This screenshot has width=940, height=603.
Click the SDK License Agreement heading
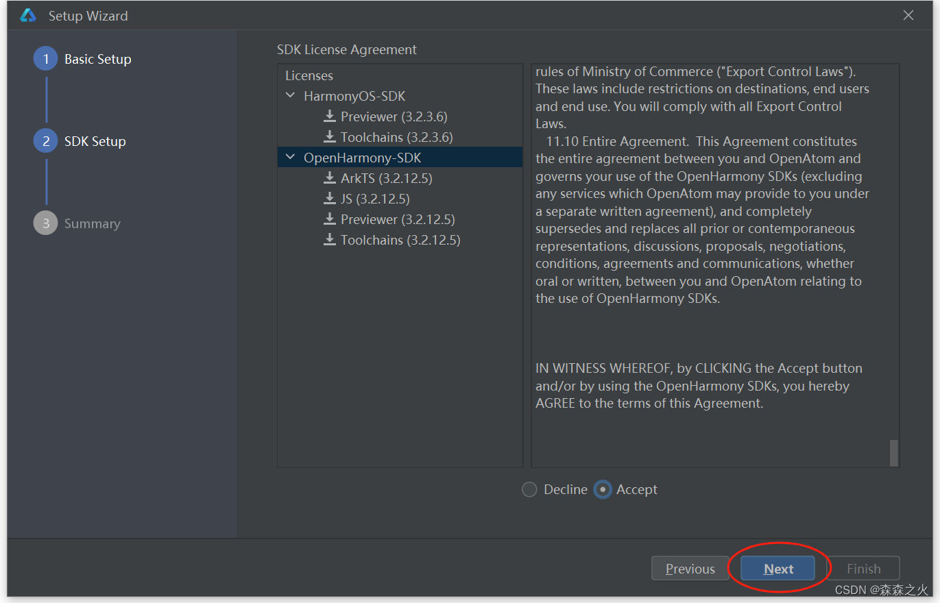[347, 49]
